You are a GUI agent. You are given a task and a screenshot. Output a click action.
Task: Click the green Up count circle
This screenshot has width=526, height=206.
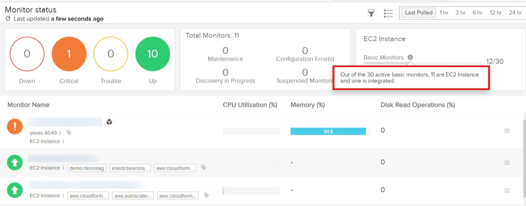pyautogui.click(x=152, y=54)
